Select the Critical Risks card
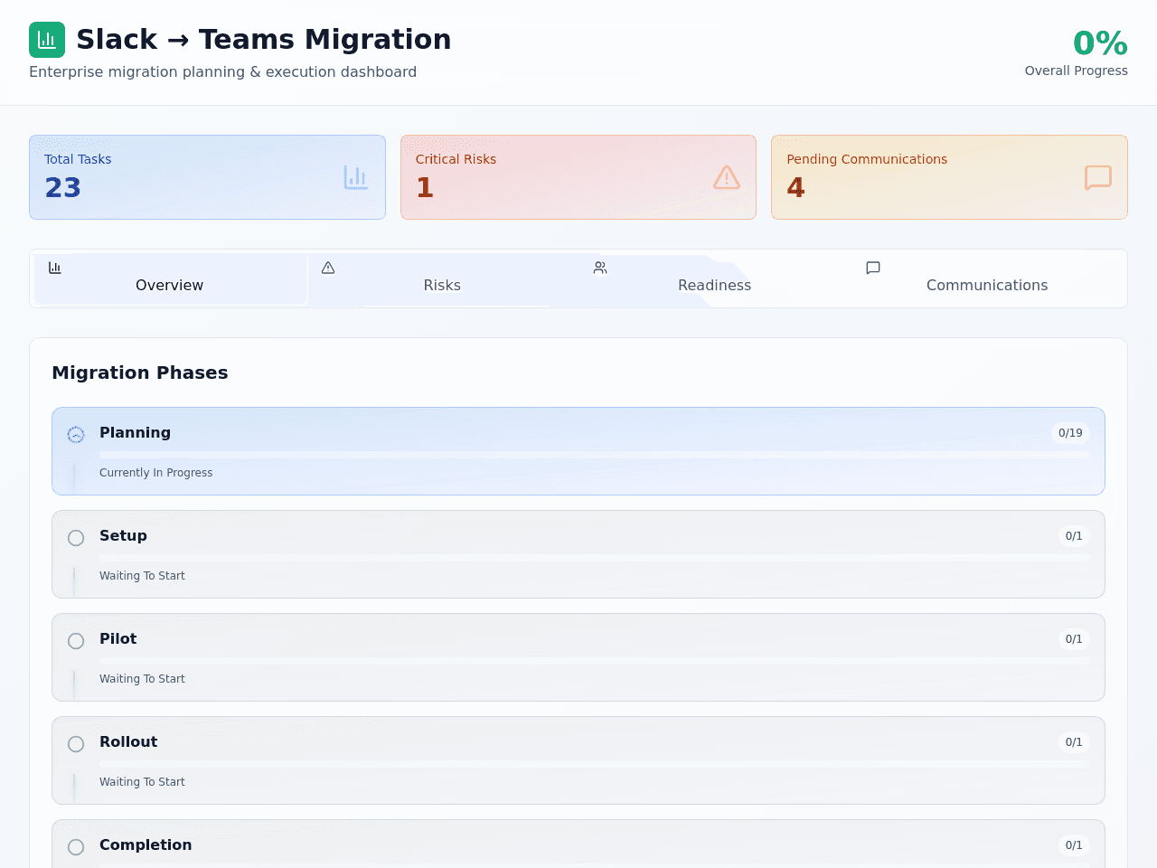 point(578,177)
